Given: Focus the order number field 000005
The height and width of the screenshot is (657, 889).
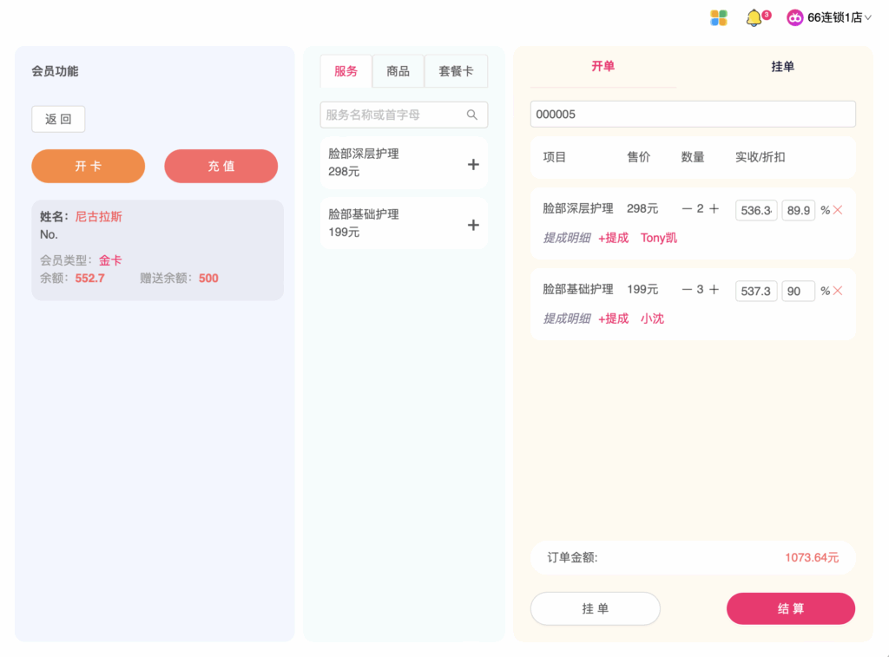Looking at the screenshot, I should click(693, 115).
